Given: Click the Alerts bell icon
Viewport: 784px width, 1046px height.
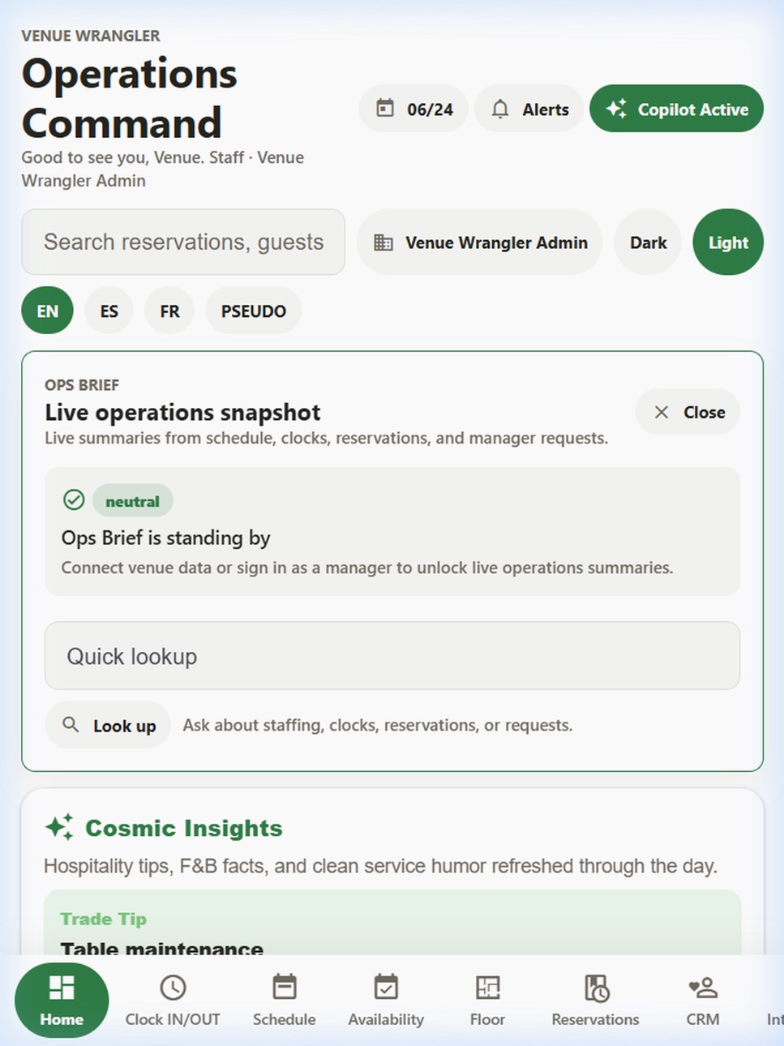Looking at the screenshot, I should coord(500,109).
